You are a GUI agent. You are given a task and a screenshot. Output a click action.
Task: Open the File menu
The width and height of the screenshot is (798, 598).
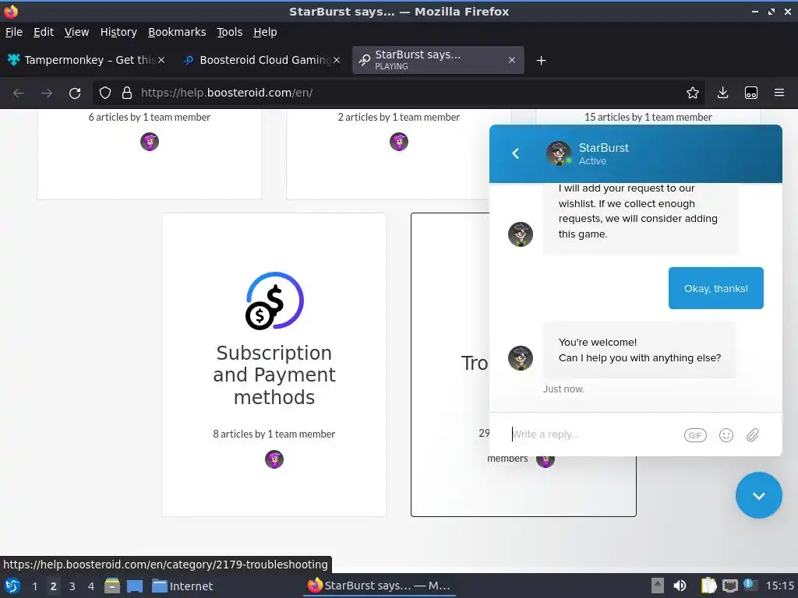(x=14, y=32)
